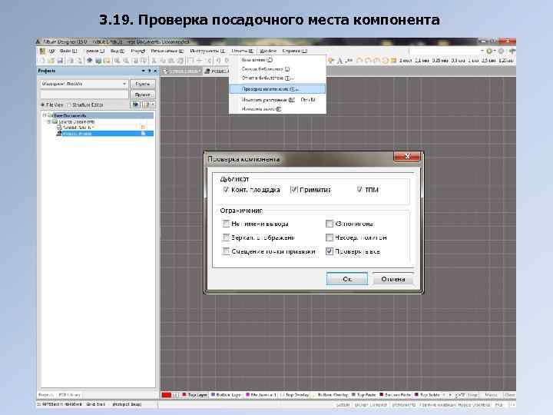Click the red current layer color swatch
553x415 pixels.
[x=166, y=395]
